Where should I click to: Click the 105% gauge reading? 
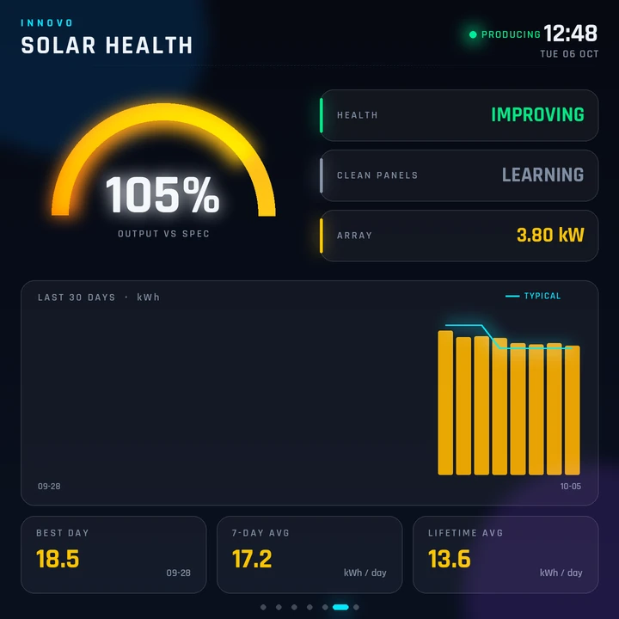(162, 194)
